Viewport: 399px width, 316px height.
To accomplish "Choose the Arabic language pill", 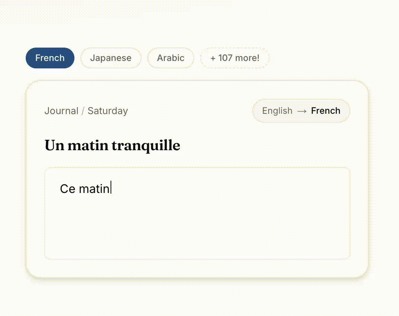I will [x=171, y=58].
